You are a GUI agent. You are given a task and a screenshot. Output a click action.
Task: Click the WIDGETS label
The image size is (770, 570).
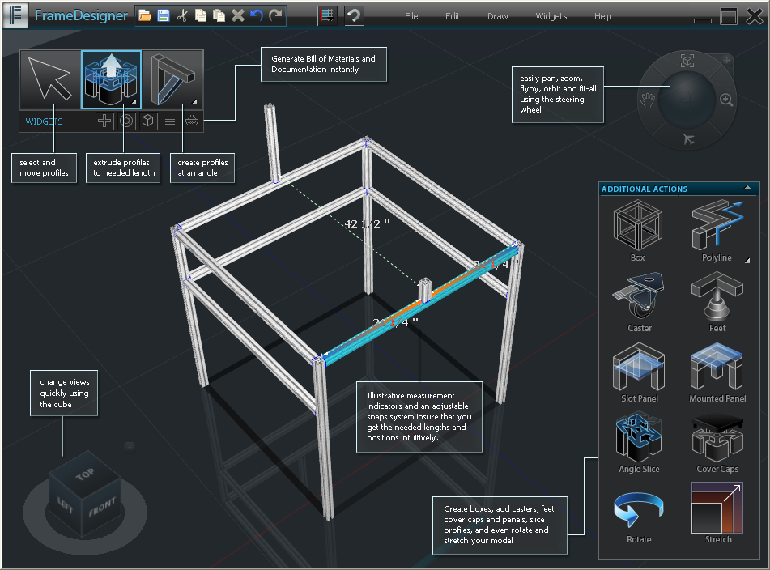coord(44,121)
